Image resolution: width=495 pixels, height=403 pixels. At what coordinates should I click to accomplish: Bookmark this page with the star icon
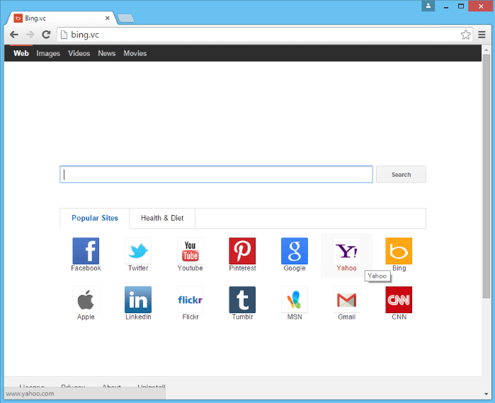[x=465, y=35]
